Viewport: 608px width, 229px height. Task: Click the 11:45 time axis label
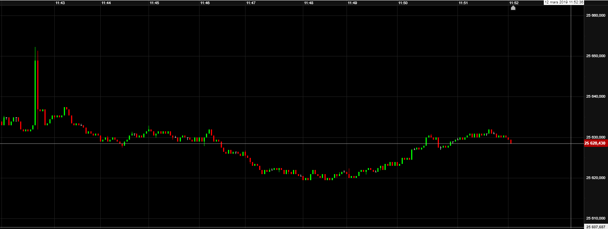[154, 3]
